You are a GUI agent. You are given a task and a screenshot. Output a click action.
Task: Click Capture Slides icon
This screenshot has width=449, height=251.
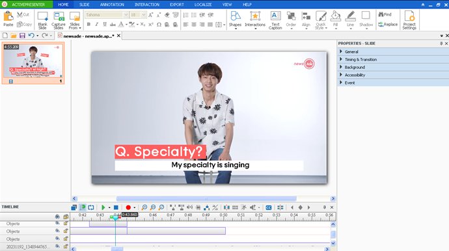pyautogui.click(x=59, y=16)
